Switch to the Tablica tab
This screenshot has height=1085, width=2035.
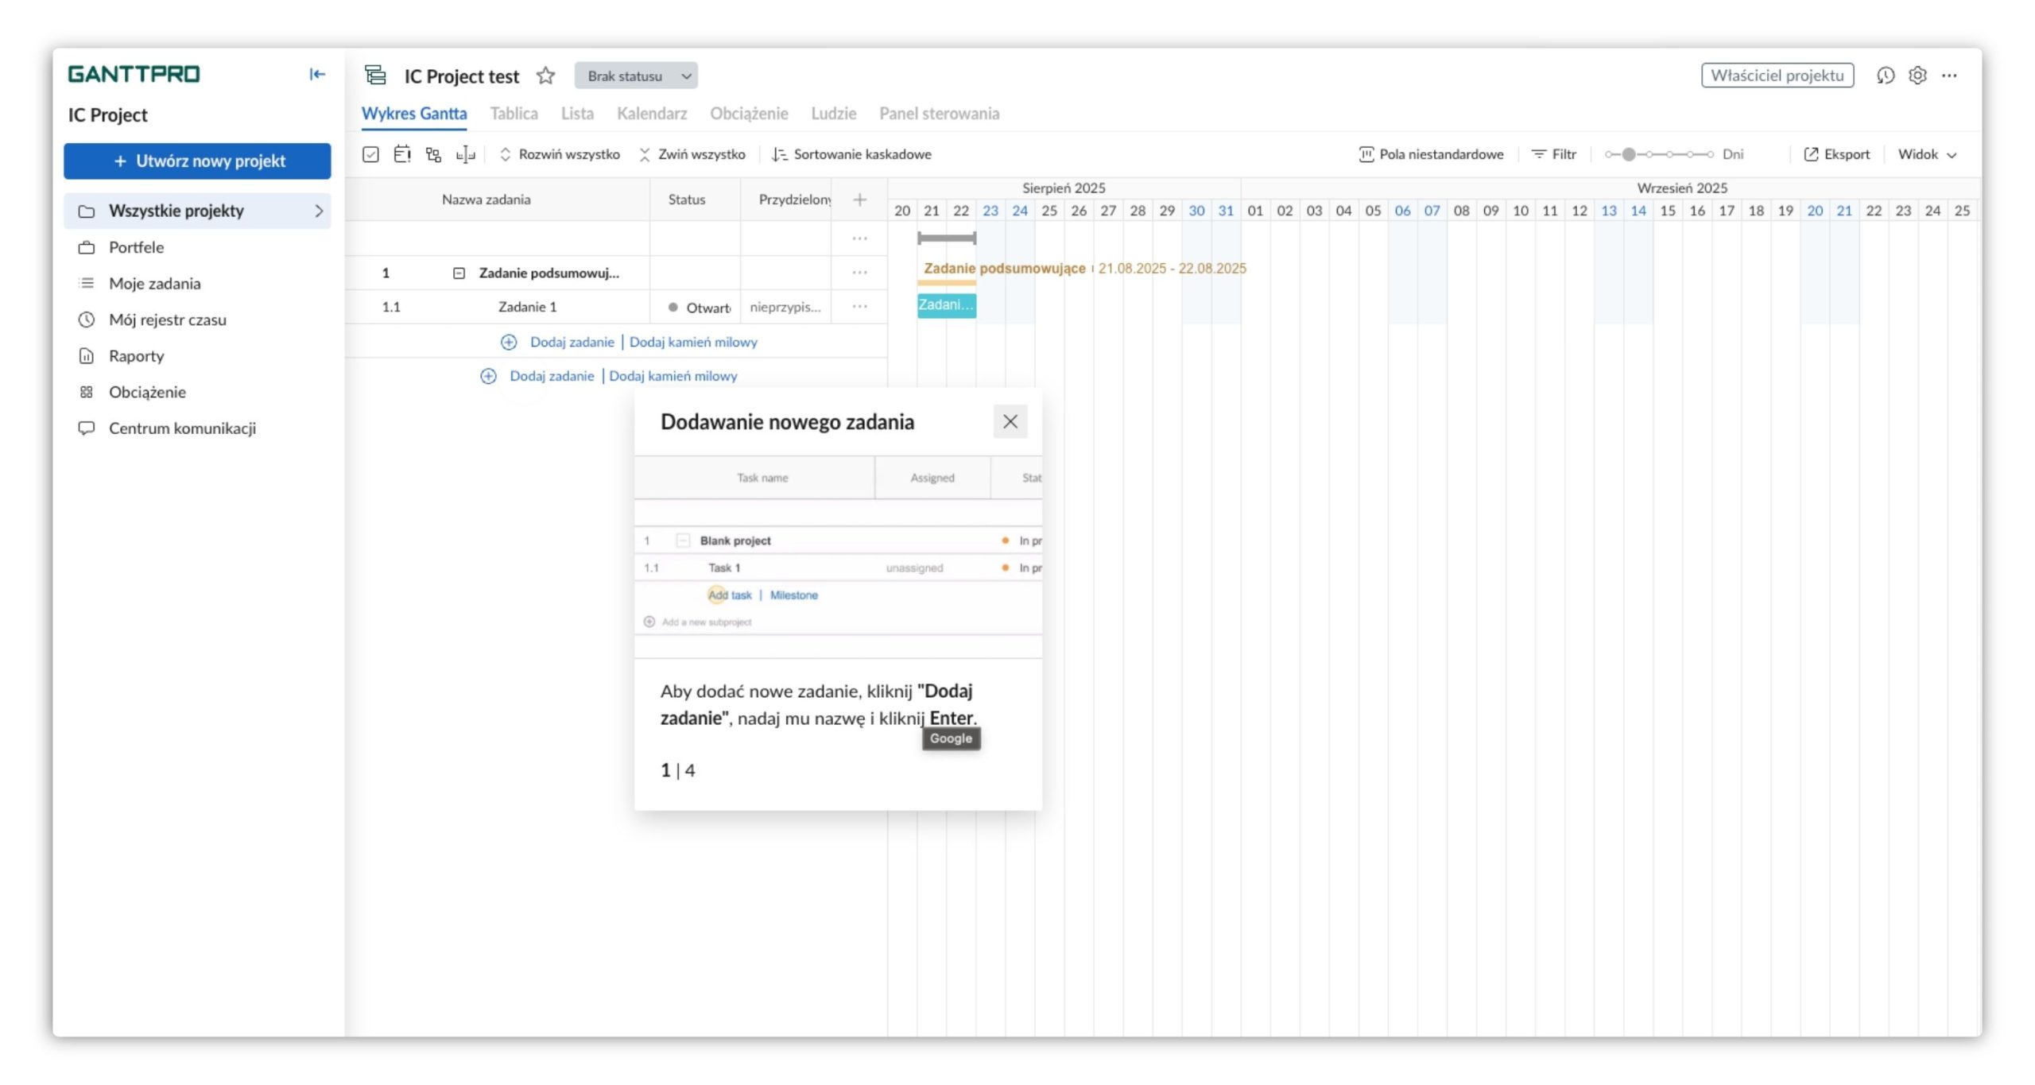pyautogui.click(x=514, y=114)
